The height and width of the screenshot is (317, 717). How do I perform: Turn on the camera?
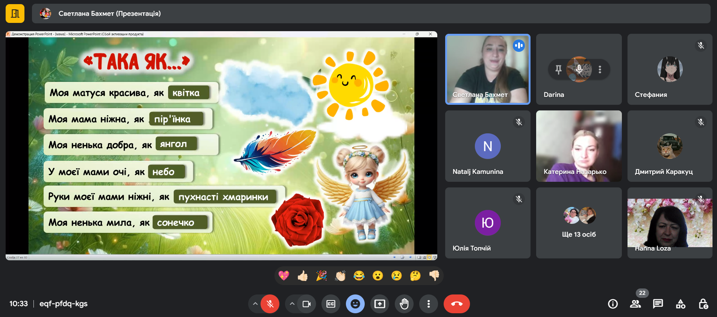(x=306, y=304)
